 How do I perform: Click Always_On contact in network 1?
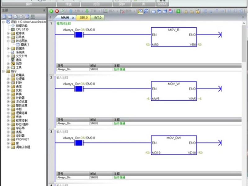pyautogui.click(x=79, y=35)
